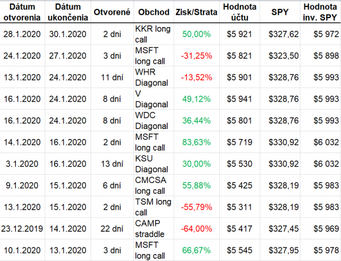The image size is (341, 261).
Task: Select the 22 dní duration cell
Action: 112,229
